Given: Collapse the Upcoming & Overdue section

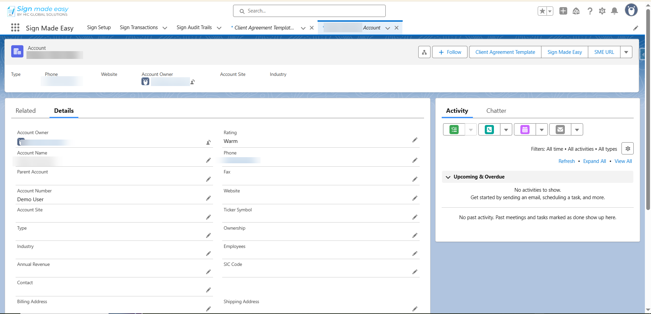Looking at the screenshot, I should 448,177.
